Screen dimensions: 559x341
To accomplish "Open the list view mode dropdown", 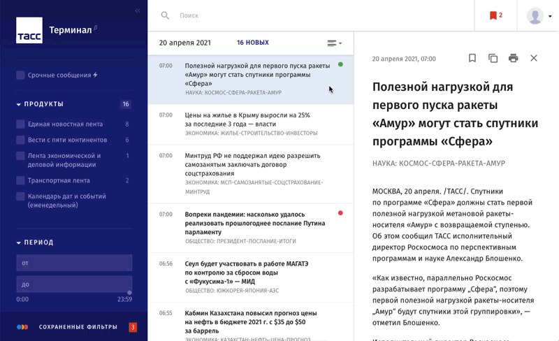I will (x=334, y=43).
